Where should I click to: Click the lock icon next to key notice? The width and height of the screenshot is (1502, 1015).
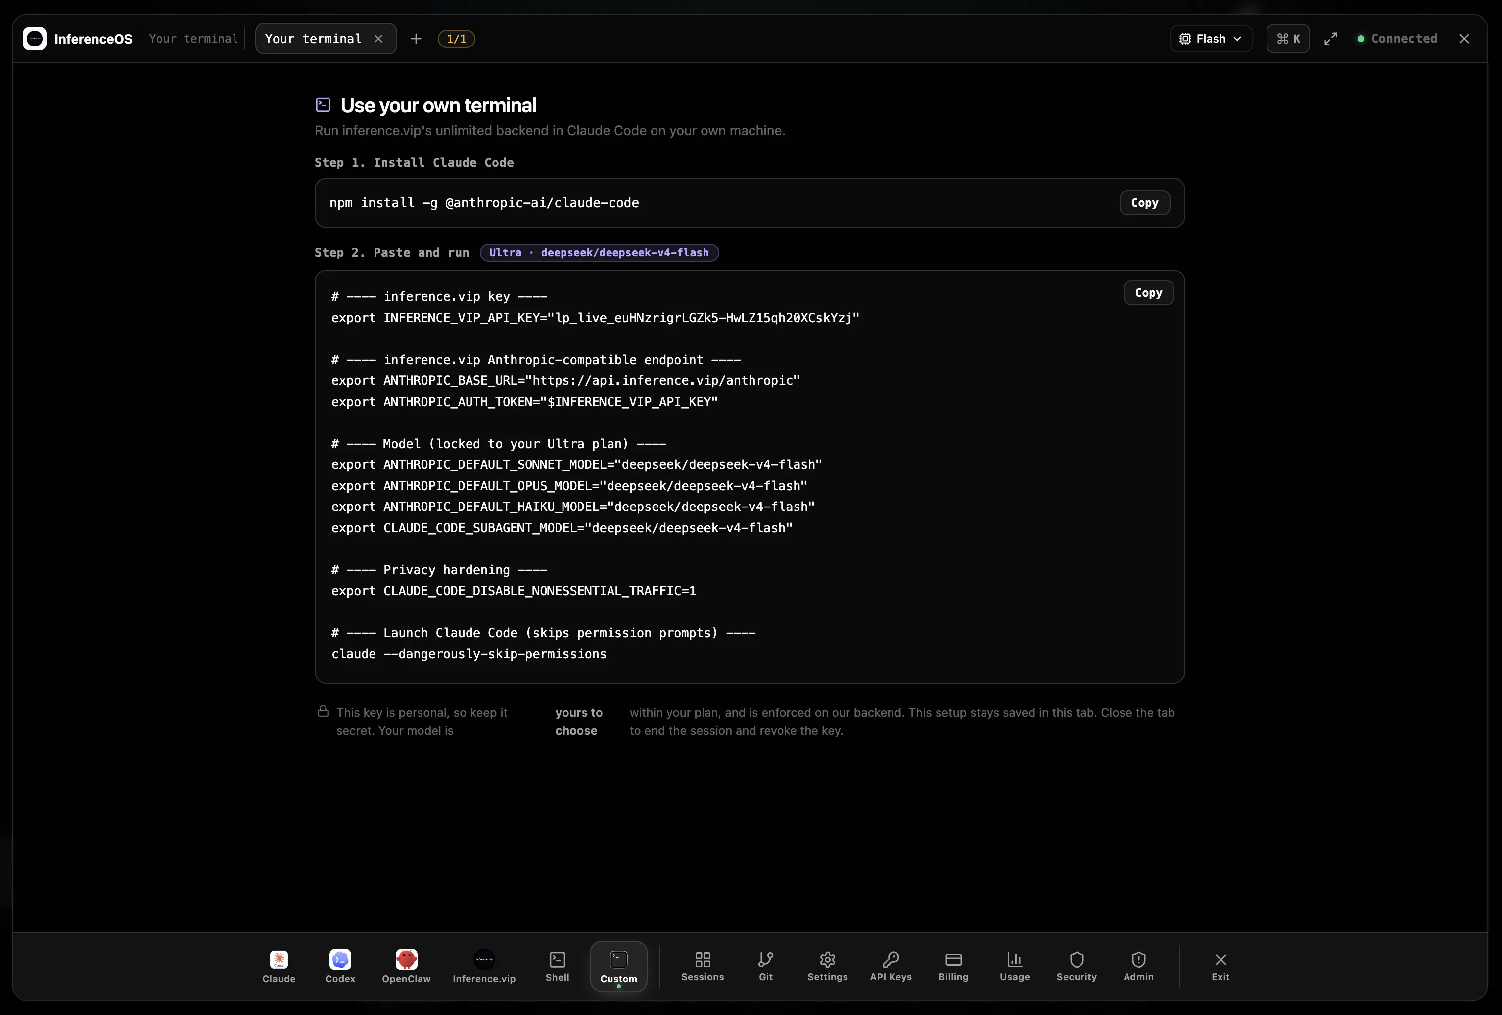[x=323, y=711]
